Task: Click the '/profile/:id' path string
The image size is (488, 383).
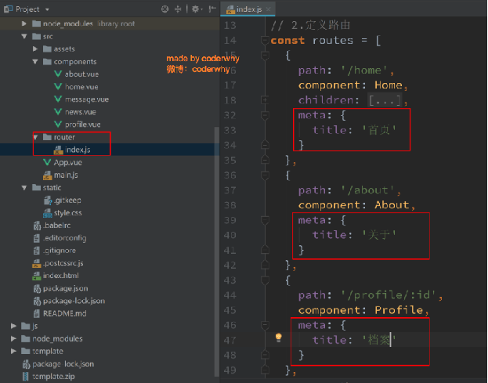Action: tap(388, 294)
